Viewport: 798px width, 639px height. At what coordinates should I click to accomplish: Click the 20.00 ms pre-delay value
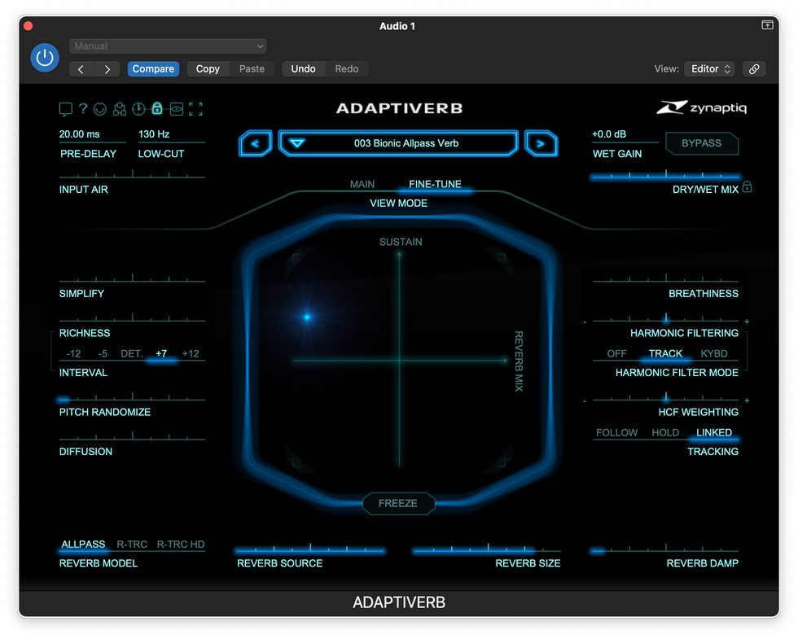80,134
